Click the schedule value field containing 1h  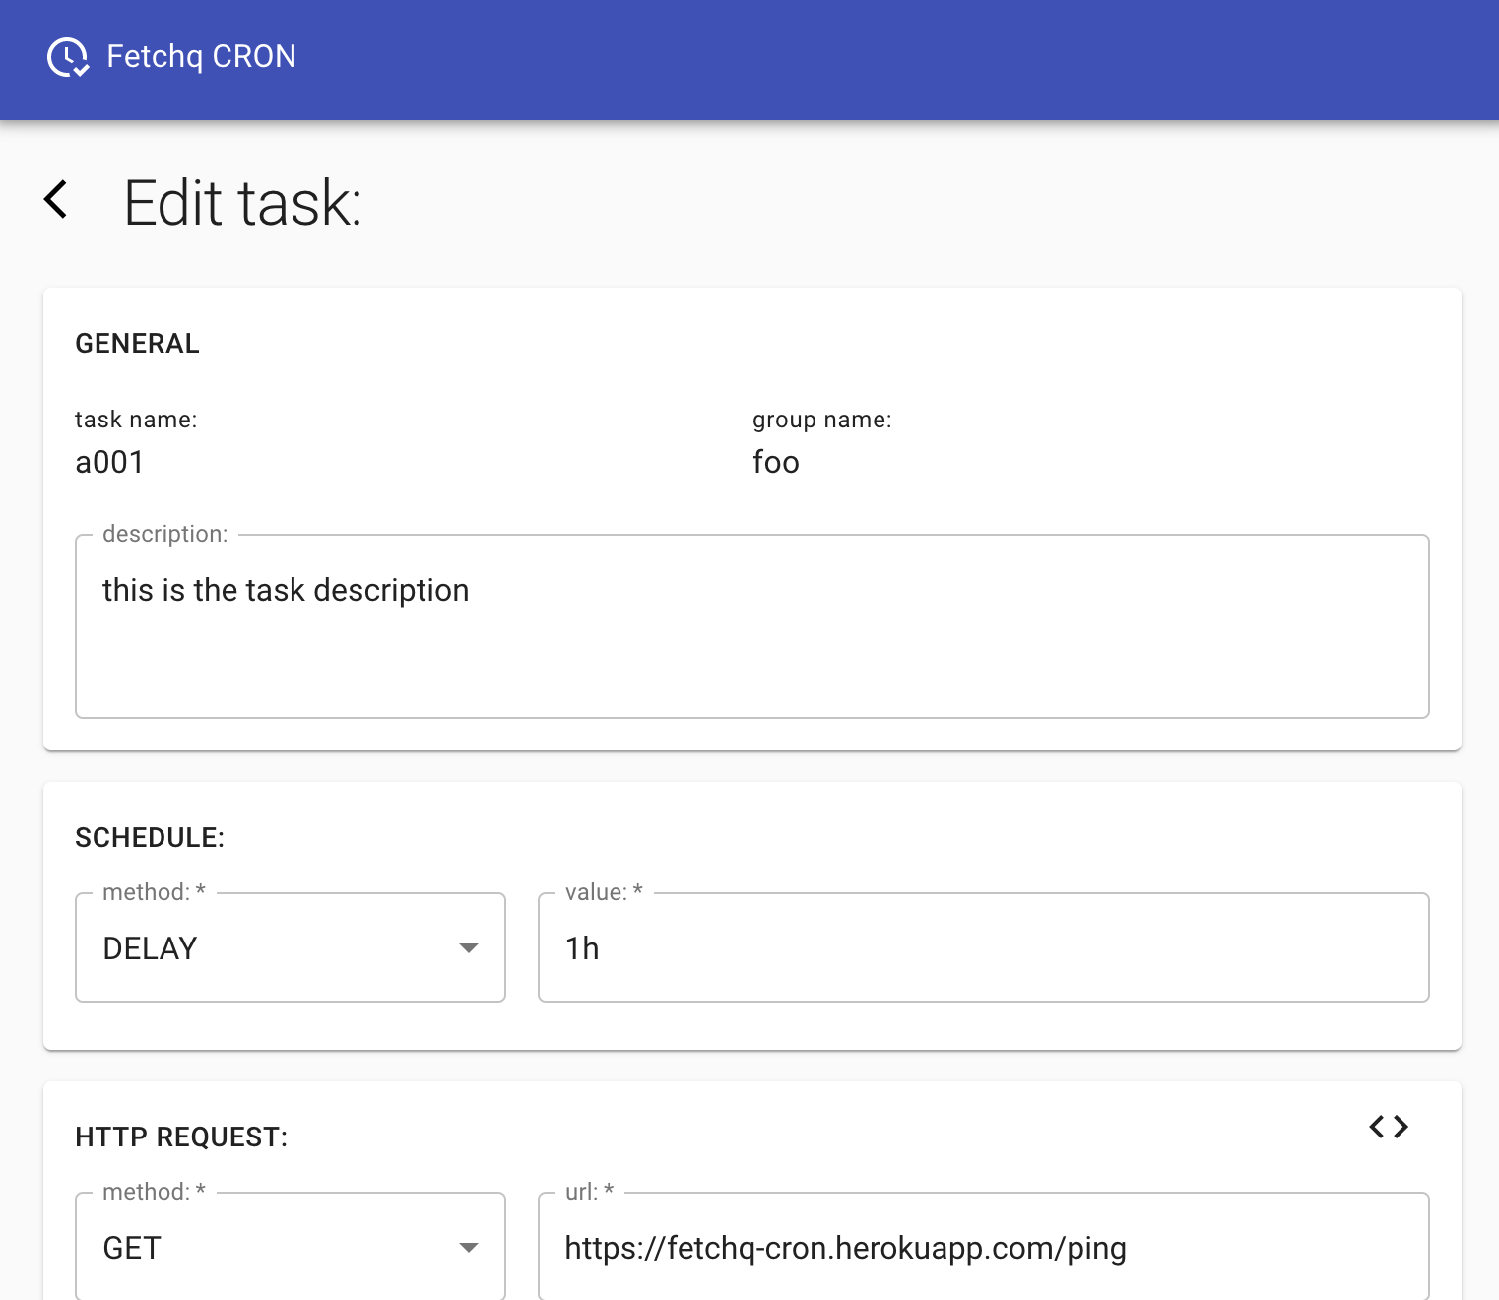984,947
